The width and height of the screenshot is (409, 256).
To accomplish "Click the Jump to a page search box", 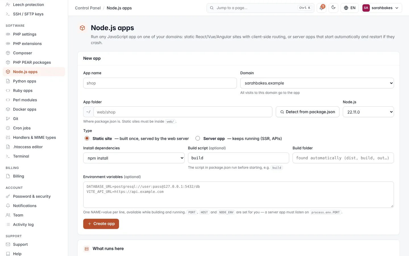I will tap(260, 8).
